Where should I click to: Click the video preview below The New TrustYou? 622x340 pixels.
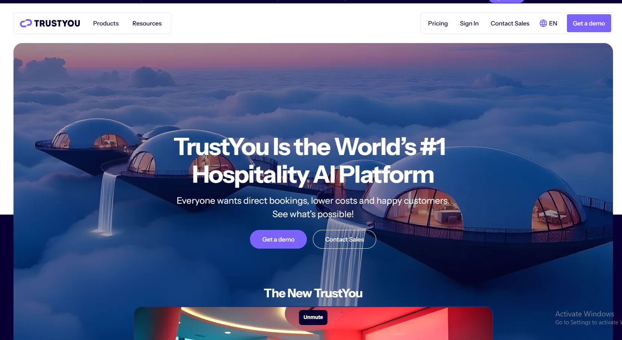(x=313, y=324)
